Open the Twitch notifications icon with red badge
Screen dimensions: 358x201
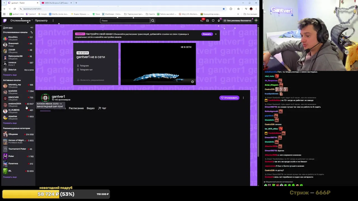point(202,20)
